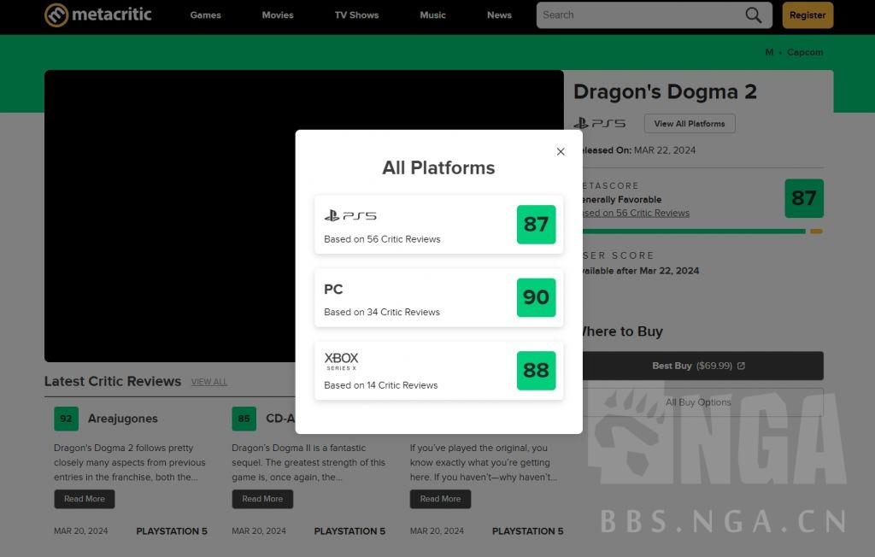The image size is (875, 557).
Task: Click the search magnifying glass icon
Action: pyautogui.click(x=753, y=15)
